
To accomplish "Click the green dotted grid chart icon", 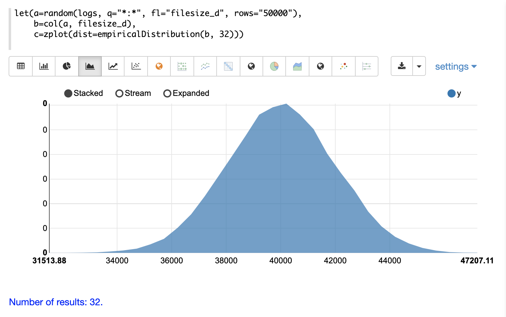I will coord(182,66).
